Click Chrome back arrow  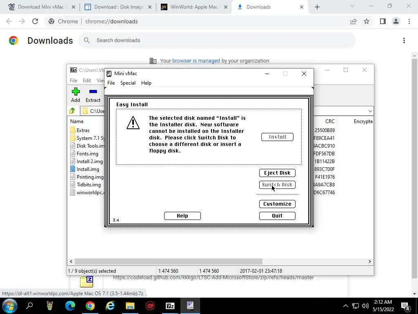coord(9,21)
